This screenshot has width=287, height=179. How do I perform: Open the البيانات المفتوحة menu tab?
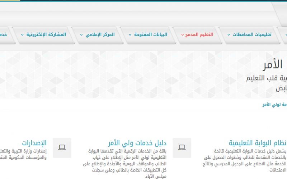coord(148,35)
